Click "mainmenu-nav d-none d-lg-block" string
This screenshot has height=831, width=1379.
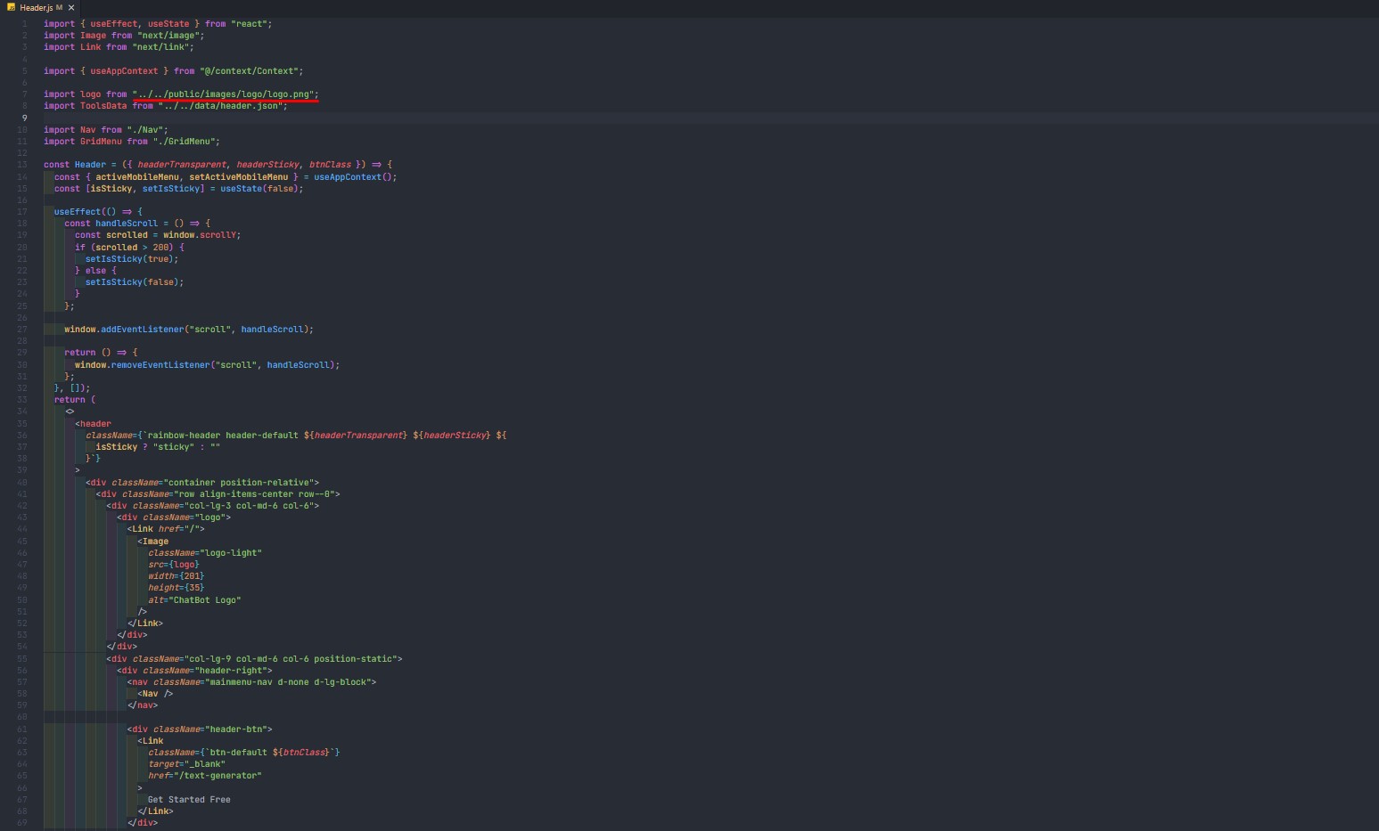(288, 682)
